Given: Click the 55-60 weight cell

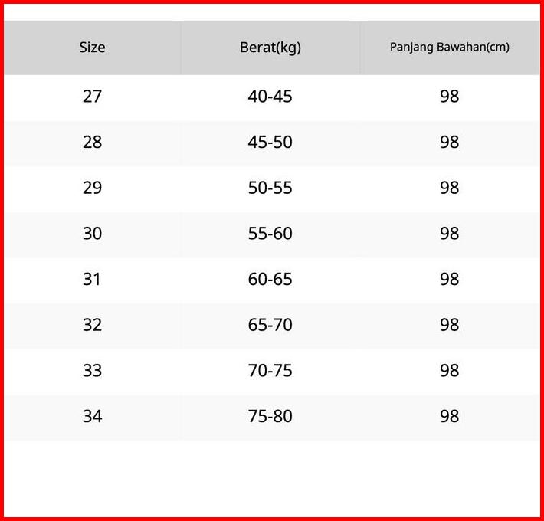Looking at the screenshot, I should [270, 234].
